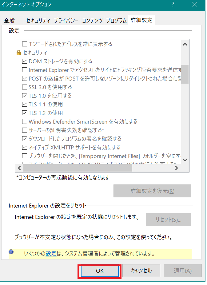Screen dimensions: 207x285
Task: Click the settings list scroll up arrow
Action: tap(185, 44)
